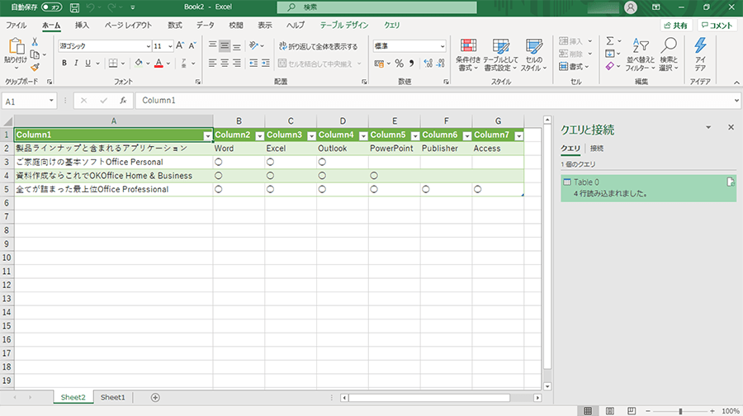Image resolution: width=743 pixels, height=416 pixels.
Task: Click the Wrap Text button
Action: click(x=318, y=46)
